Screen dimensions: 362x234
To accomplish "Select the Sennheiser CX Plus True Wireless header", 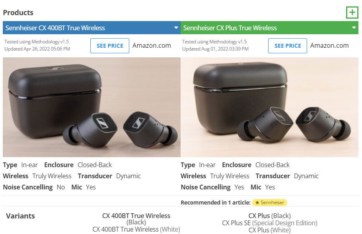I will (269, 28).
